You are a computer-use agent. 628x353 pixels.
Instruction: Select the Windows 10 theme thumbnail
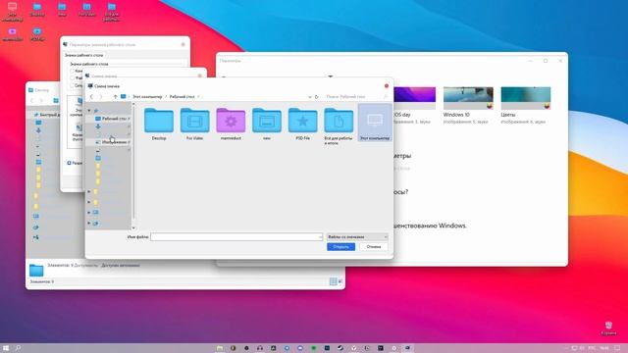coord(468,98)
